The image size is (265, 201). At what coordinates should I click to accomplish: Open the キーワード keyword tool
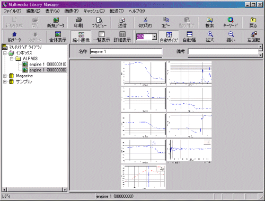(231, 23)
